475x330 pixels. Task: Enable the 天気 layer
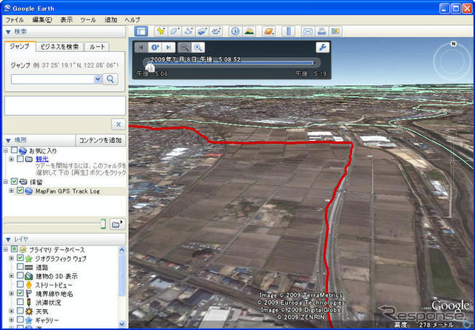pos(20,311)
